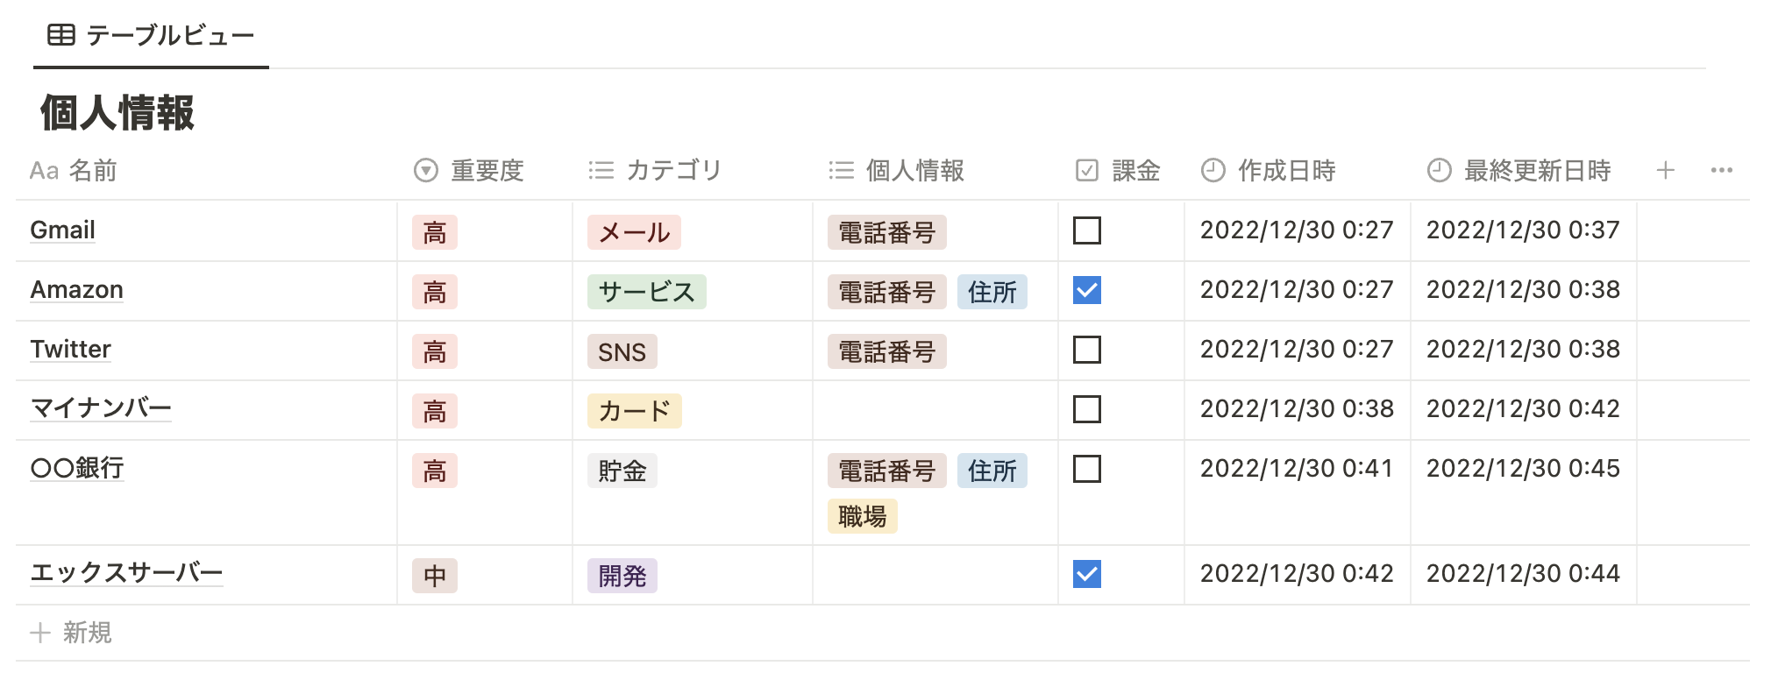Click the 作成日時 clock icon
Image resolution: width=1771 pixels, height=680 pixels.
pos(1213,170)
